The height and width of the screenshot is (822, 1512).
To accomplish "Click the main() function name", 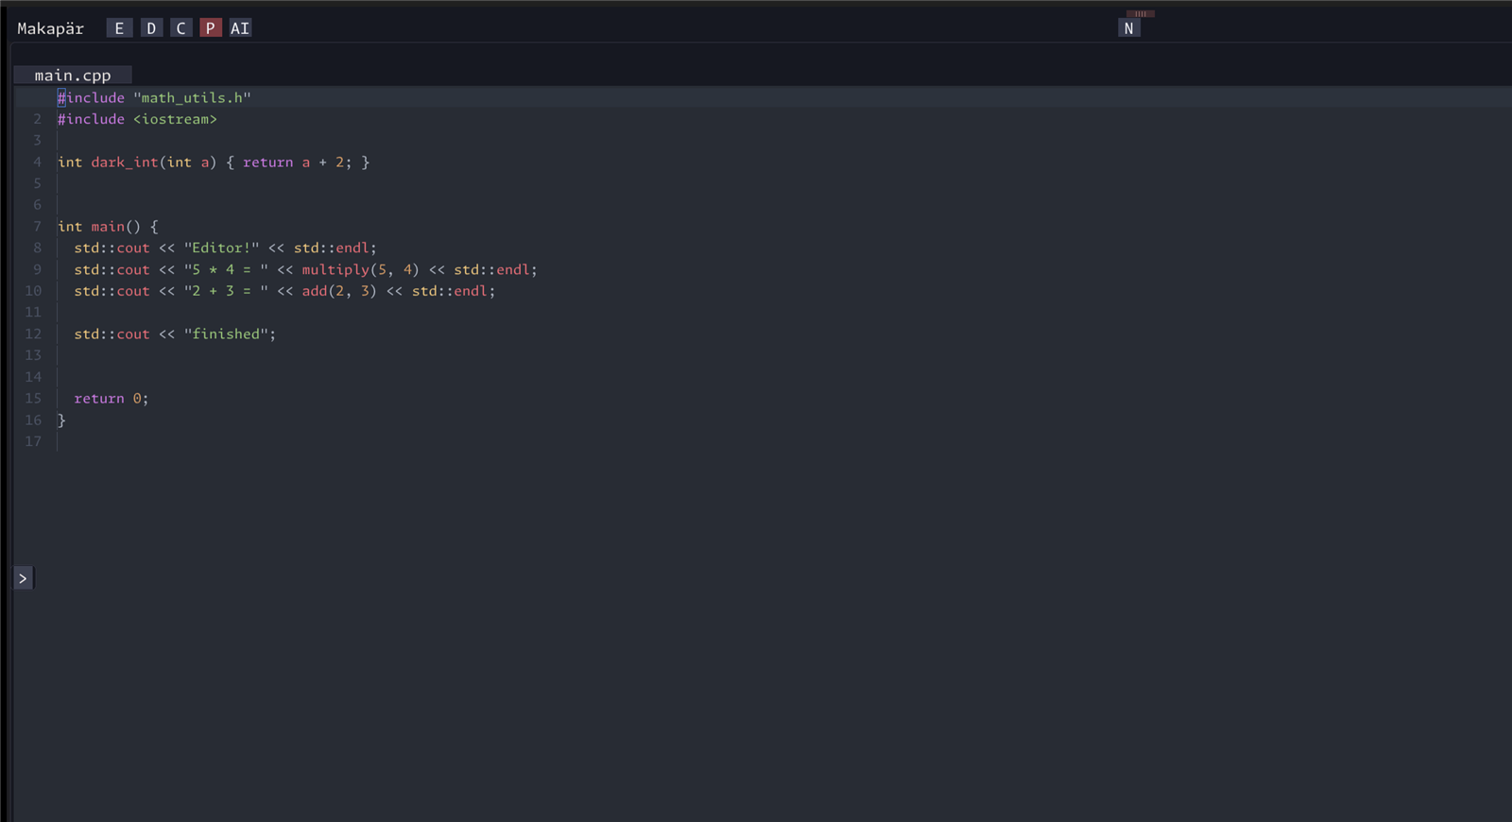I will (x=115, y=227).
